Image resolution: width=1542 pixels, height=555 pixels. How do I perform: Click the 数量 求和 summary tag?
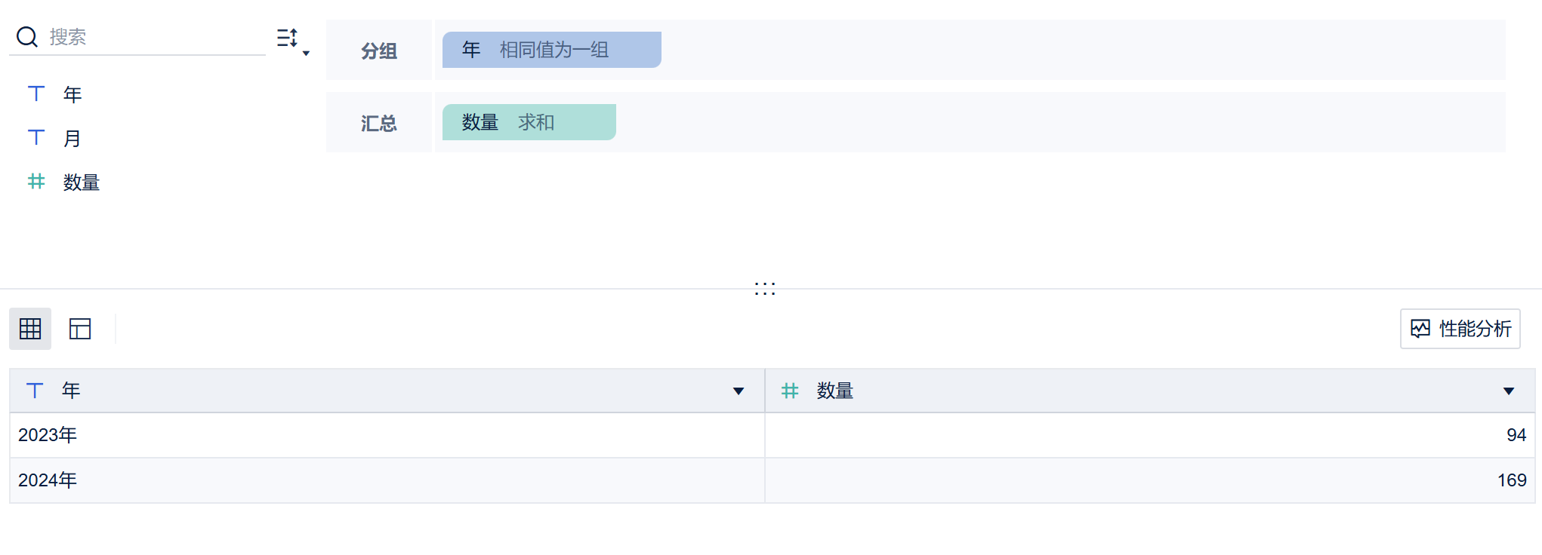(529, 122)
